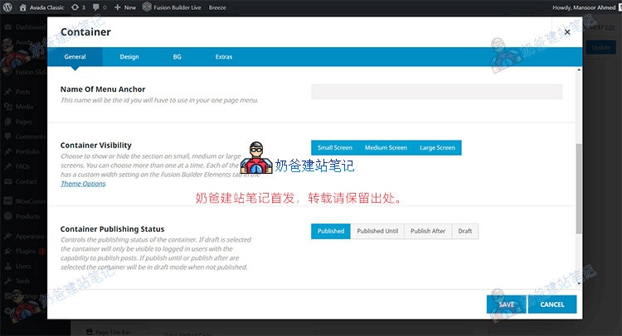Open the comments bubble in admin bar

coord(97,7)
